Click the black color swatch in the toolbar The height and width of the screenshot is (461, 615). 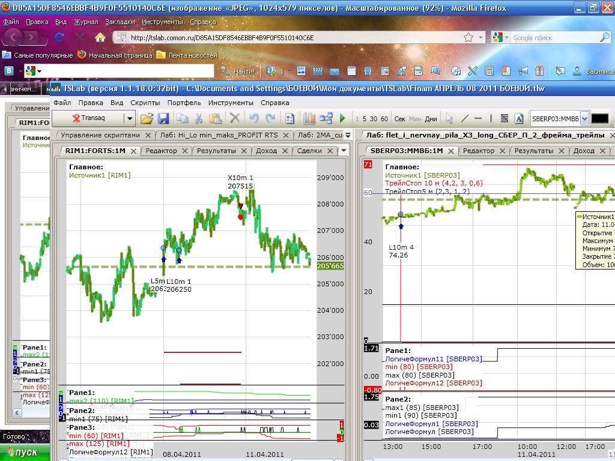pyautogui.click(x=599, y=118)
